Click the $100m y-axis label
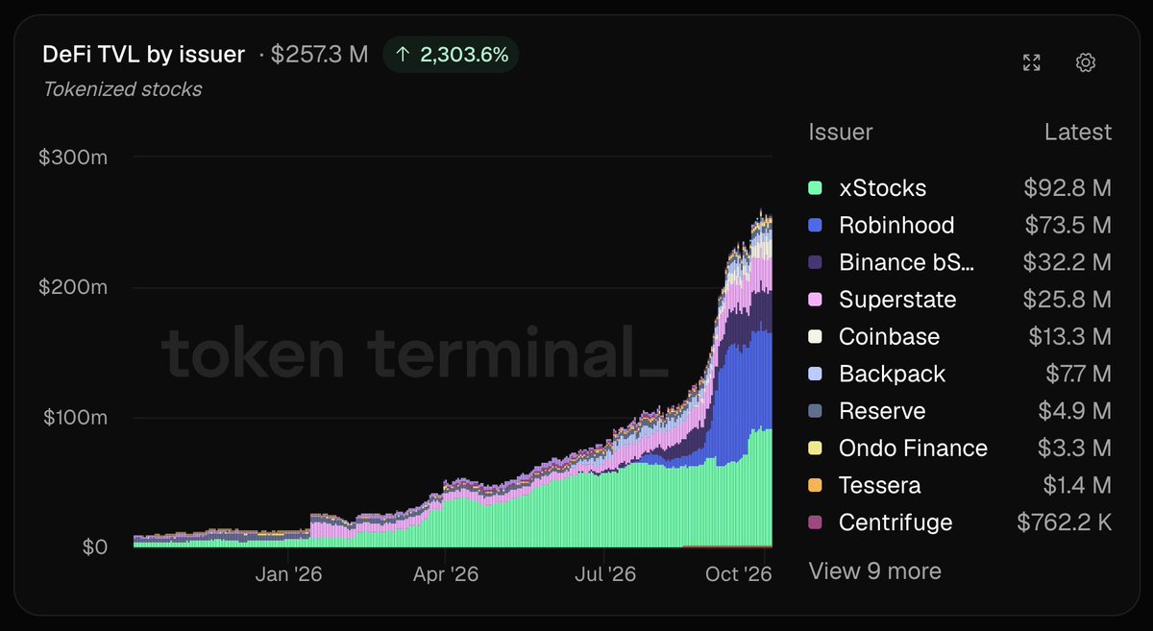This screenshot has width=1153, height=631. point(73,418)
